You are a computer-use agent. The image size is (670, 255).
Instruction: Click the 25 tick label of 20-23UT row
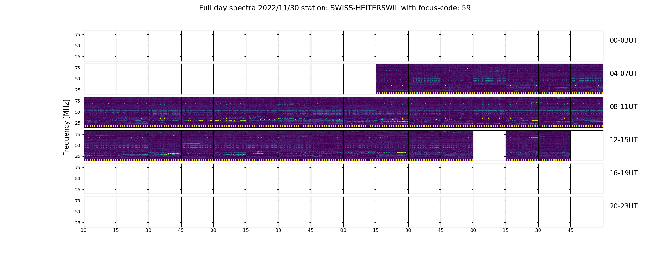[x=78, y=223]
